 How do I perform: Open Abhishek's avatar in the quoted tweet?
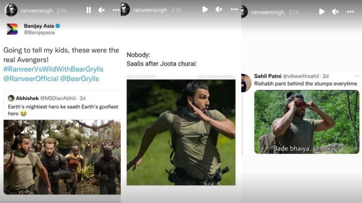[11, 98]
